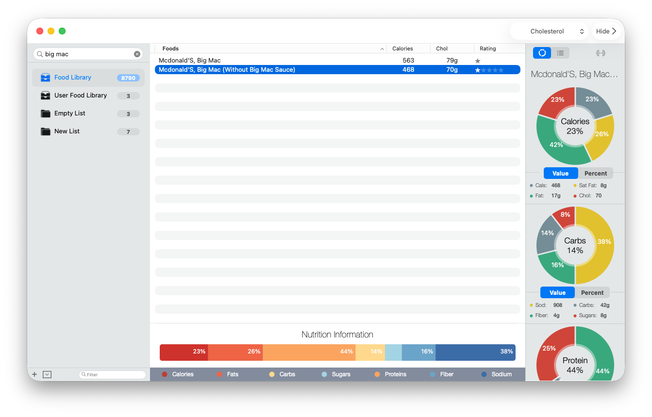Click the dark blue 38% sodium bar segment
The width and height of the screenshot is (652, 417).
(x=475, y=353)
